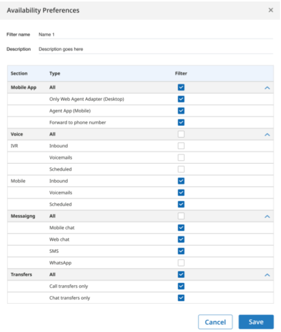Uncheck Only Web Agent Adapter (Desktop)
Viewport: 281px width, 332px height.
coord(181,99)
